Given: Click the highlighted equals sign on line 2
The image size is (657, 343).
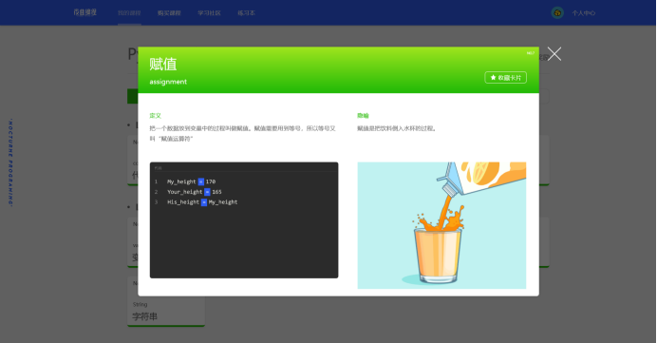Looking at the screenshot, I should (x=207, y=192).
